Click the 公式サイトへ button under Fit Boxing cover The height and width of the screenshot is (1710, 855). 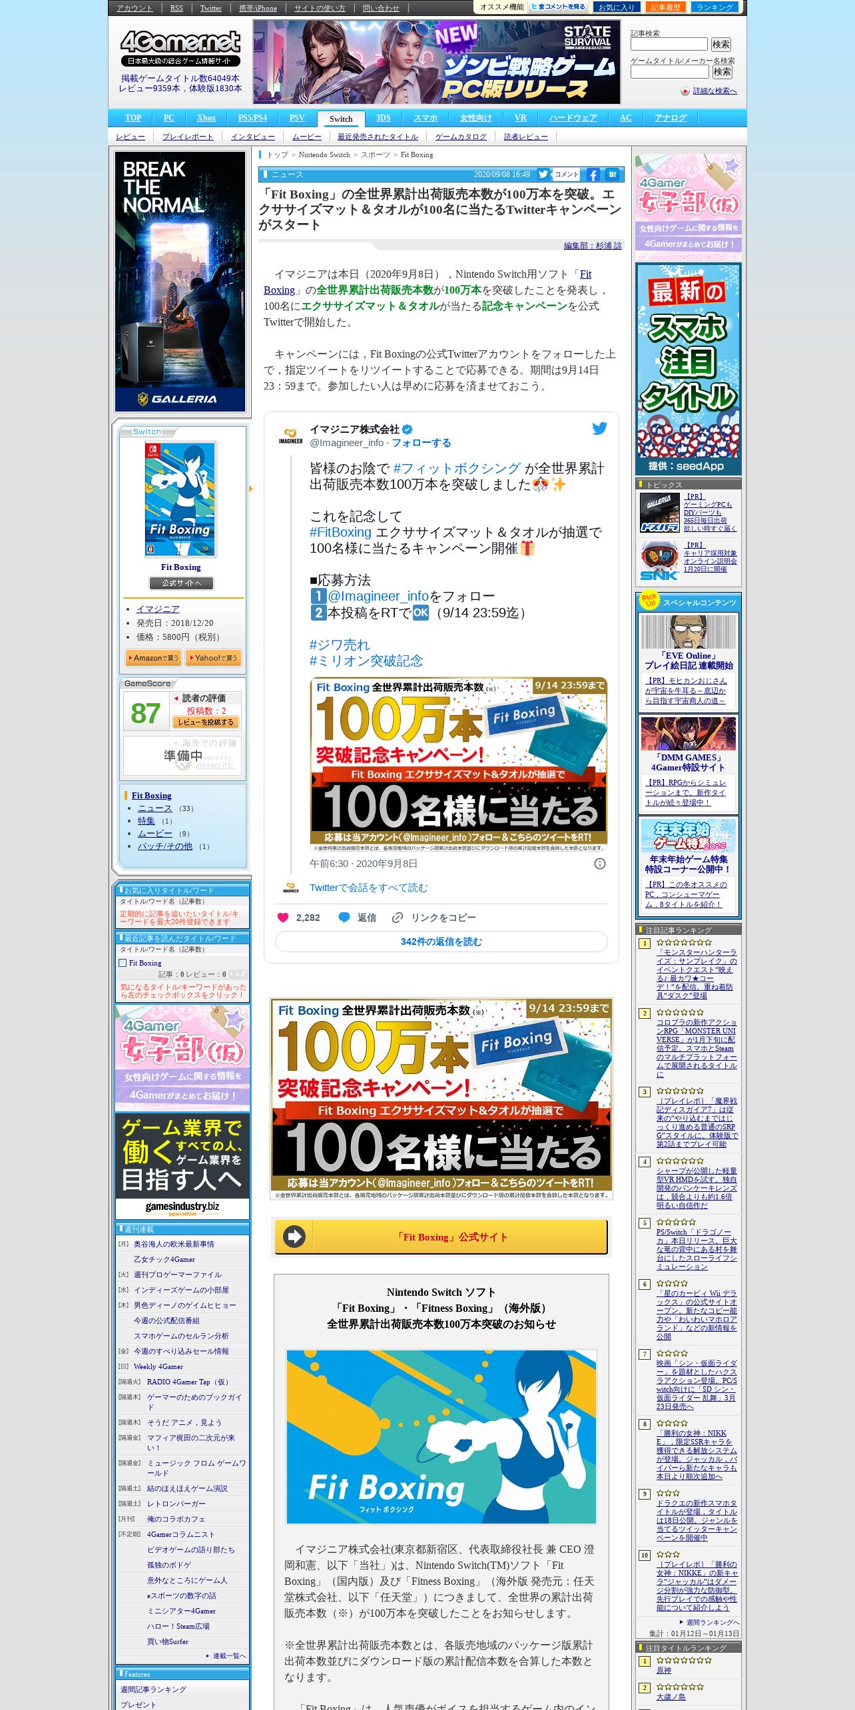(x=181, y=583)
